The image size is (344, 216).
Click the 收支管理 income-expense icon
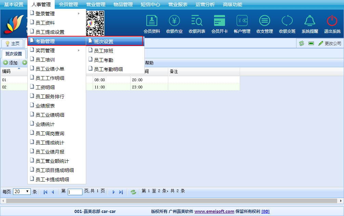pyautogui.click(x=265, y=21)
